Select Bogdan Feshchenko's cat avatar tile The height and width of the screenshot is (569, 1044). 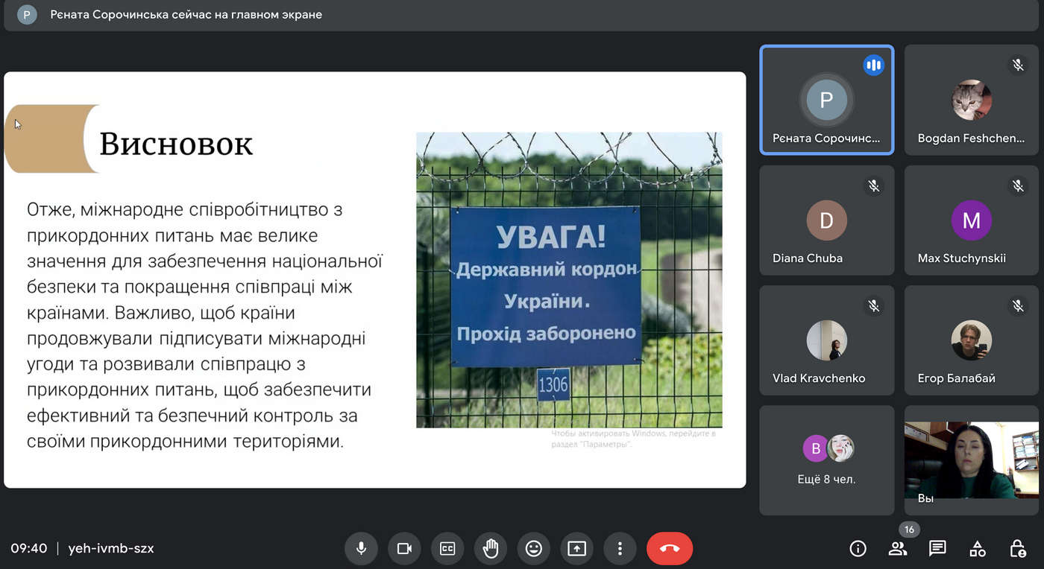click(x=971, y=100)
